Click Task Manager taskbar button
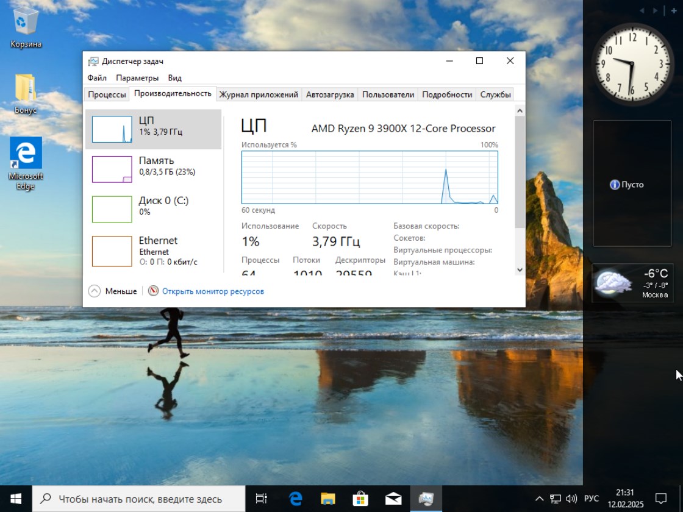The height and width of the screenshot is (512, 683). (426, 499)
